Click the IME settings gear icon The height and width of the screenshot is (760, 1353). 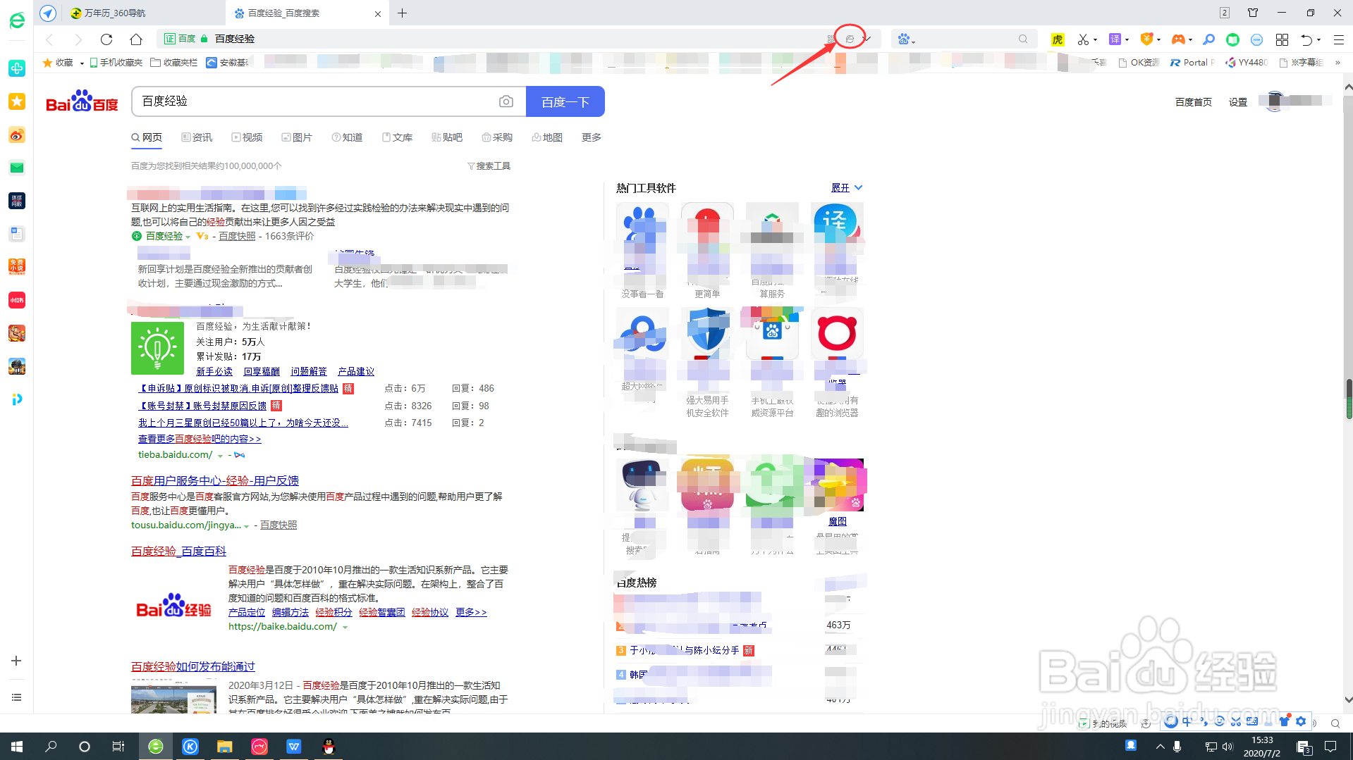click(x=1301, y=721)
